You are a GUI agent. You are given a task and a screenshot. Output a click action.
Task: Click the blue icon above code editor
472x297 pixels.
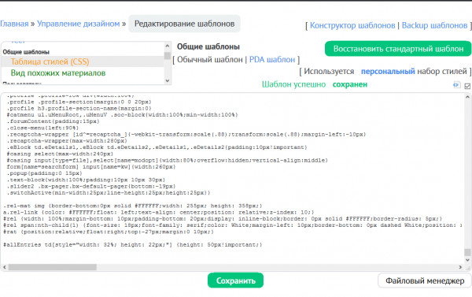coord(456,85)
